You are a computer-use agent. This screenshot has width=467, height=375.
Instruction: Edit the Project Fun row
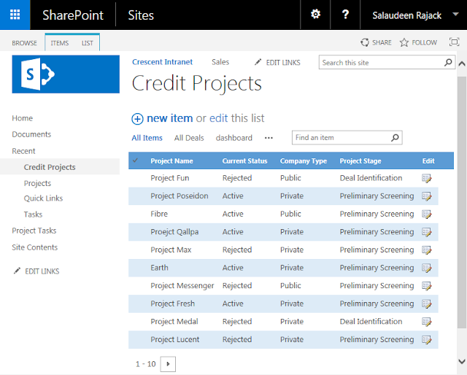pyautogui.click(x=426, y=179)
